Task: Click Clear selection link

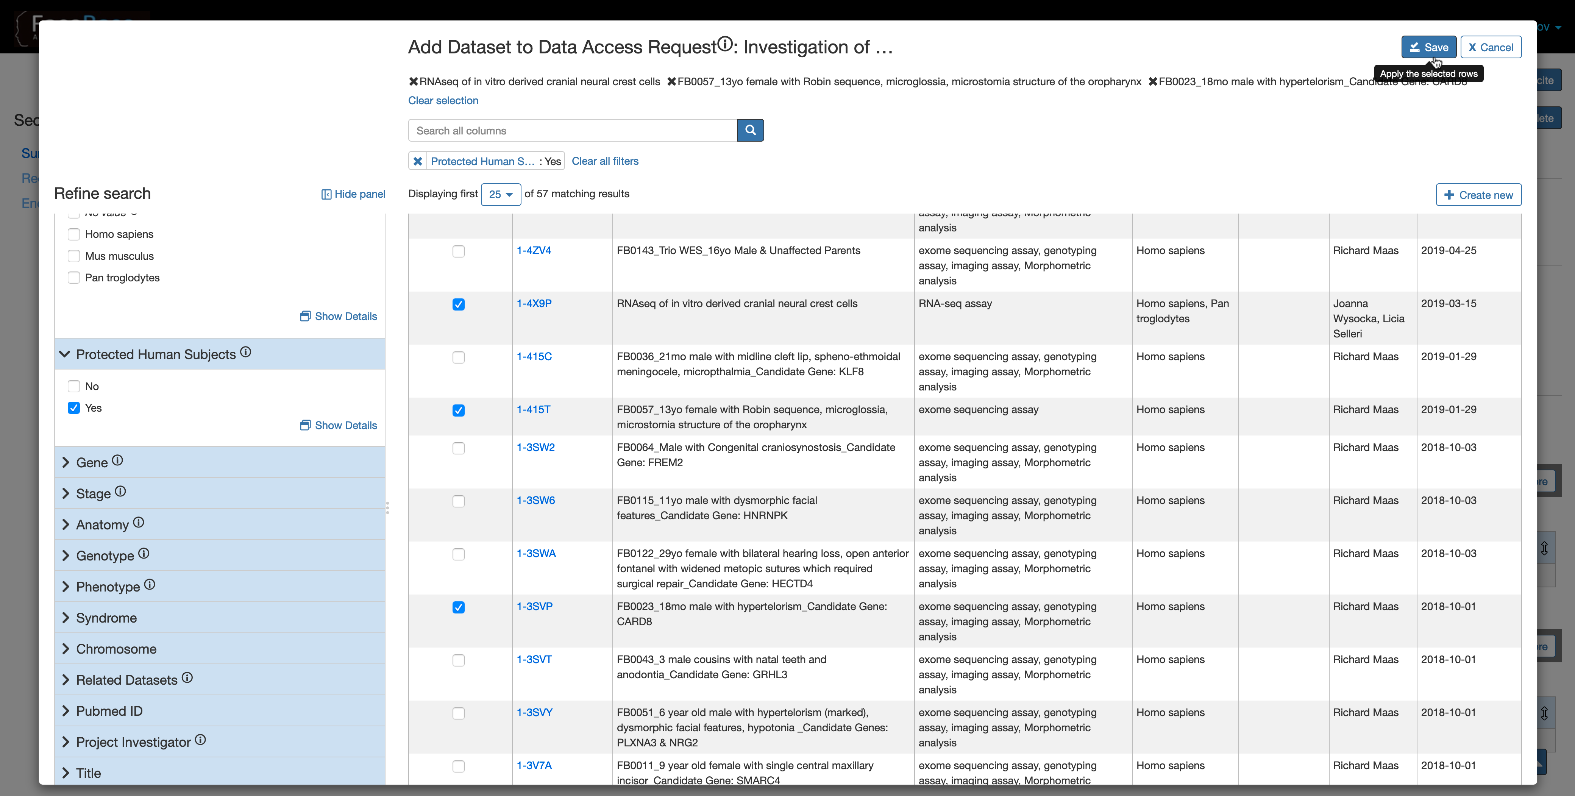Action: click(x=443, y=100)
